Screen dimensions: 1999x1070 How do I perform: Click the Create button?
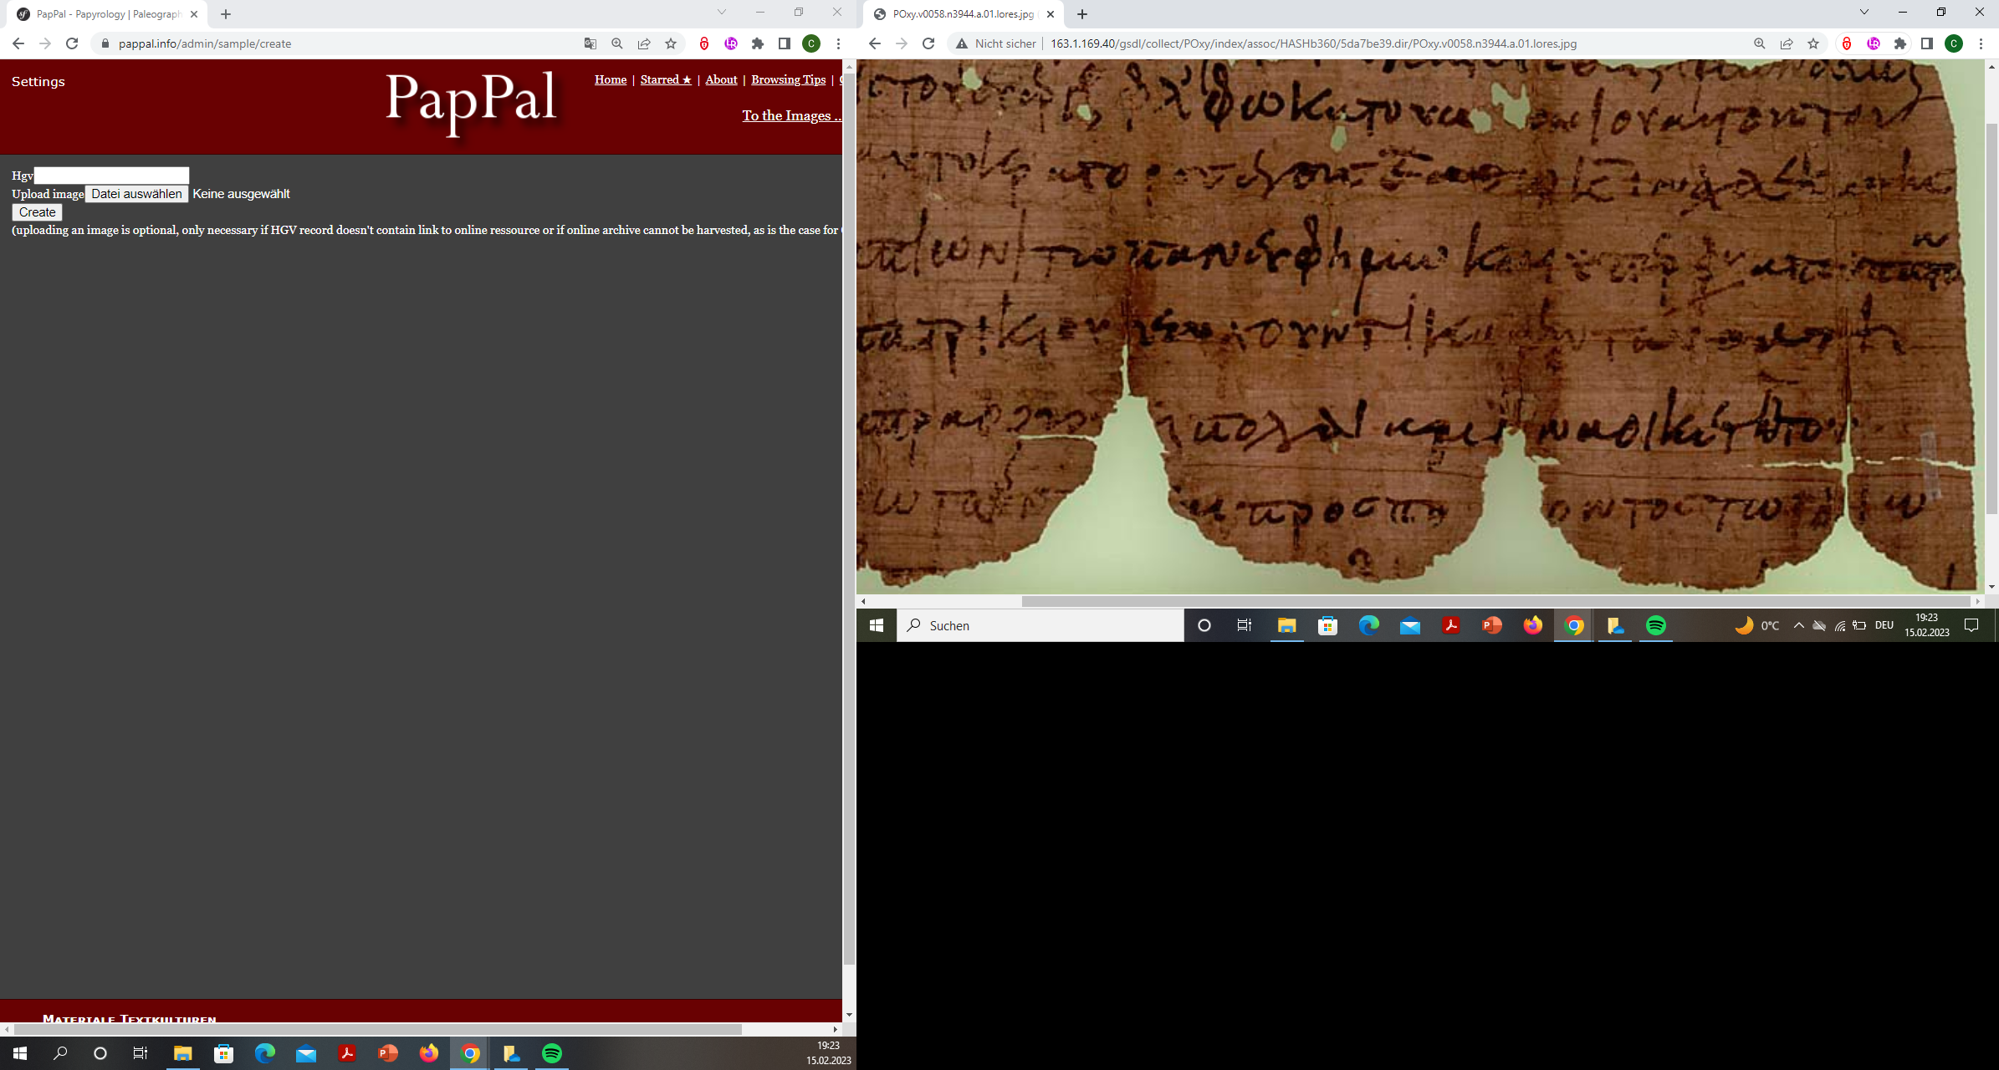point(38,212)
